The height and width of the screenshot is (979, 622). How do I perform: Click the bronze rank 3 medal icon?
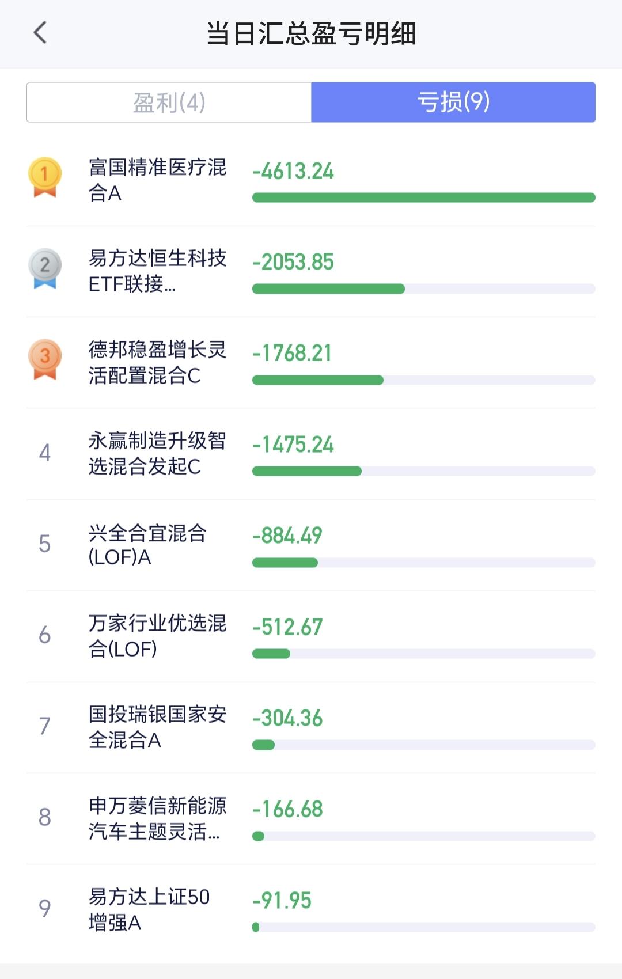45,359
